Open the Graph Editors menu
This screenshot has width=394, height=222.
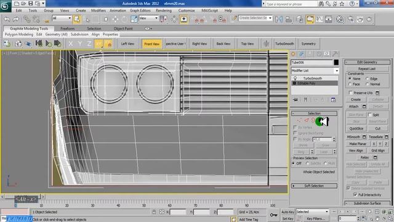[140, 10]
